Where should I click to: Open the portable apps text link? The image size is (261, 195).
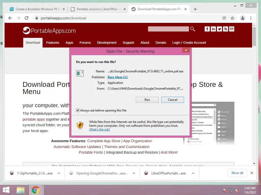(34, 119)
